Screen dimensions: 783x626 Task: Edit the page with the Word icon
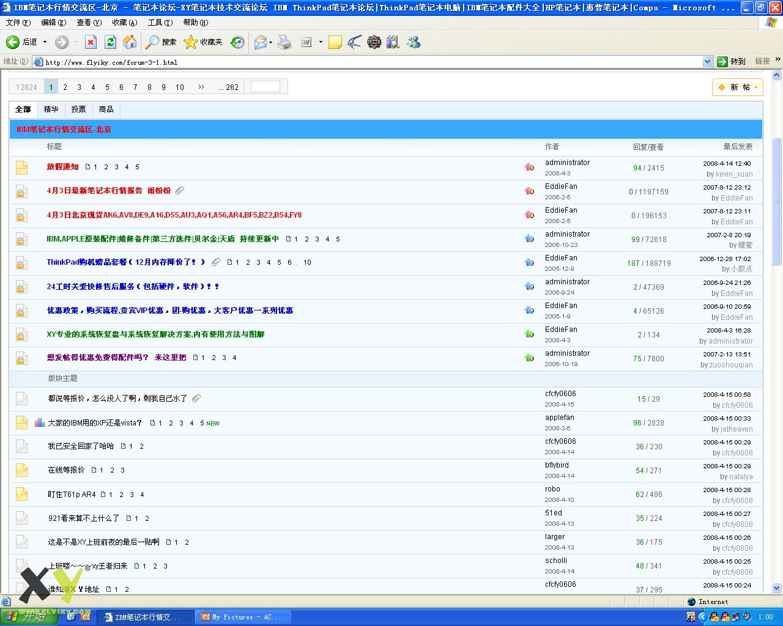[x=306, y=42]
